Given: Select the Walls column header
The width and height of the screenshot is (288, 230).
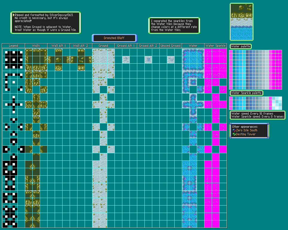Looking at the screenshot, I should pyautogui.click(x=36, y=46).
